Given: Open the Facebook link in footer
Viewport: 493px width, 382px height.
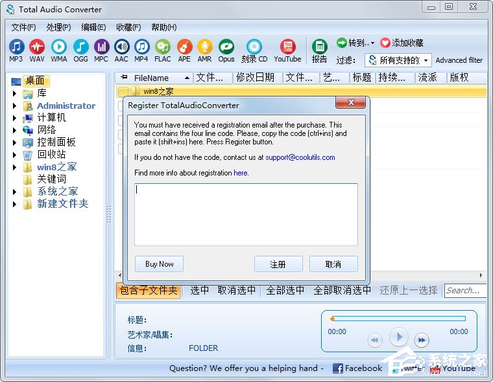Looking at the screenshot, I should [357, 368].
